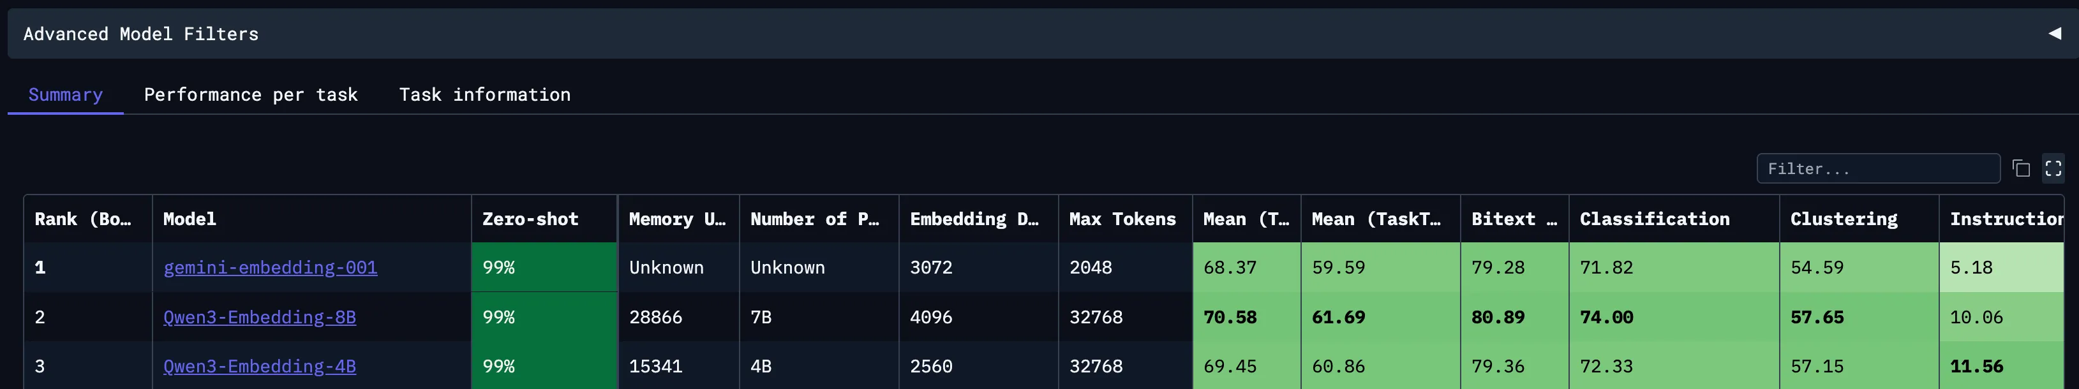Viewport: 2079px width, 389px height.
Task: Sort by the Model column header
Action: (190, 219)
